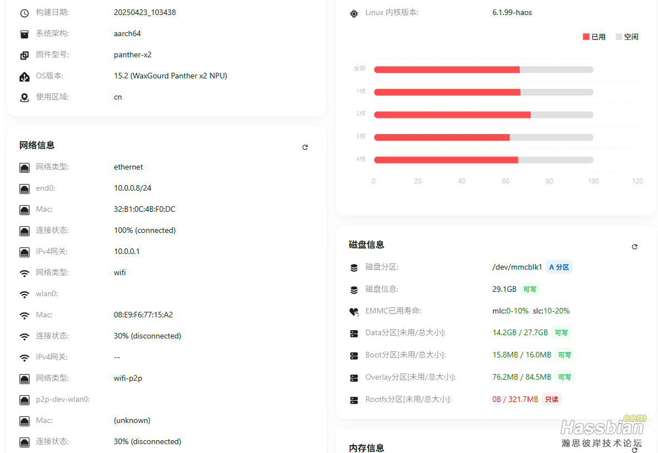The width and height of the screenshot is (658, 453).
Task: Select the gateway value 10.0.0.1
Action: click(127, 251)
